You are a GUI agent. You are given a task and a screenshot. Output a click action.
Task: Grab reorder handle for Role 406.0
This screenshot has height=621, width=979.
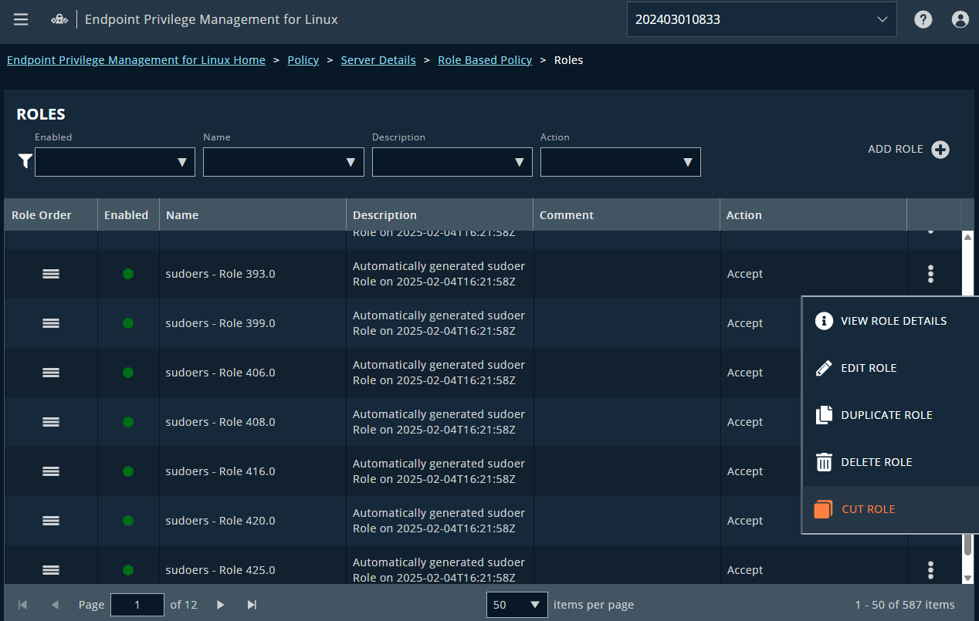pyautogui.click(x=51, y=373)
